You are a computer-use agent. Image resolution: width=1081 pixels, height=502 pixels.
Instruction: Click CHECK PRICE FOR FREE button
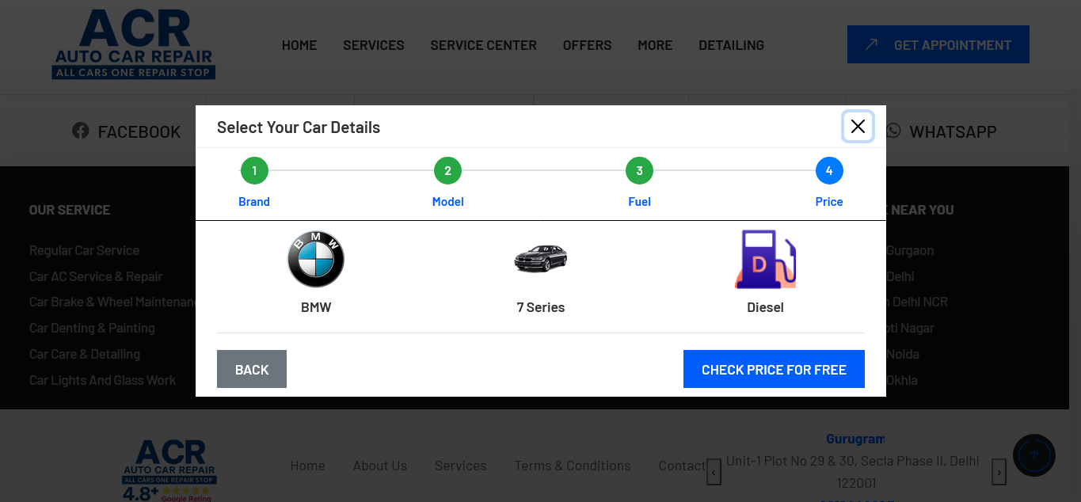(x=774, y=370)
